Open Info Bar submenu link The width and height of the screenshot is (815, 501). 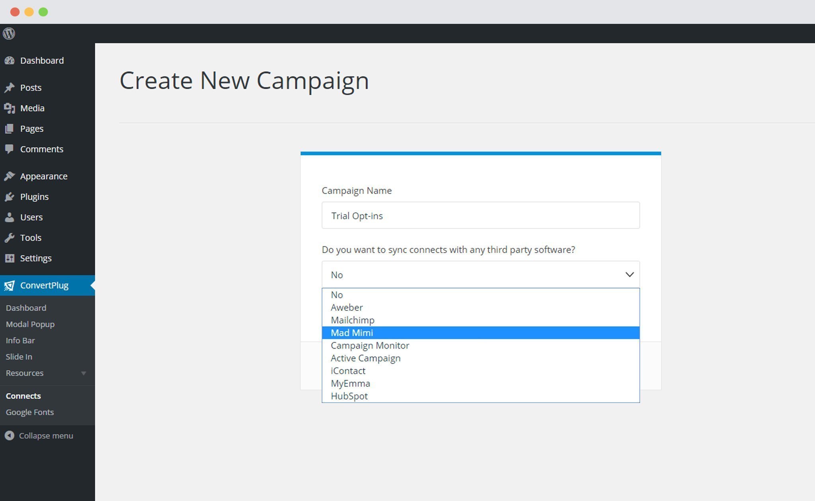pyautogui.click(x=20, y=341)
